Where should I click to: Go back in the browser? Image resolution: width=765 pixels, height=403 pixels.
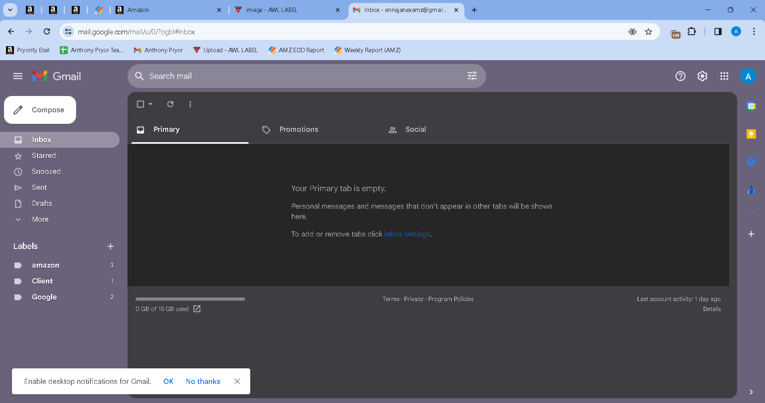click(x=11, y=31)
